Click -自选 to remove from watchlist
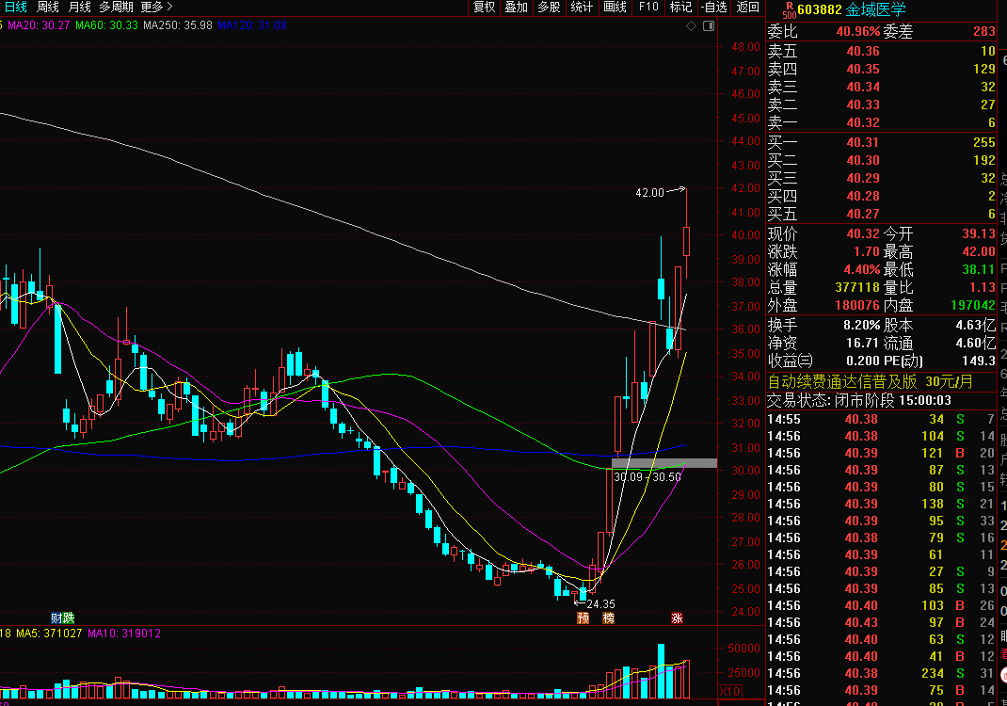This screenshot has width=1007, height=706. pyautogui.click(x=714, y=8)
